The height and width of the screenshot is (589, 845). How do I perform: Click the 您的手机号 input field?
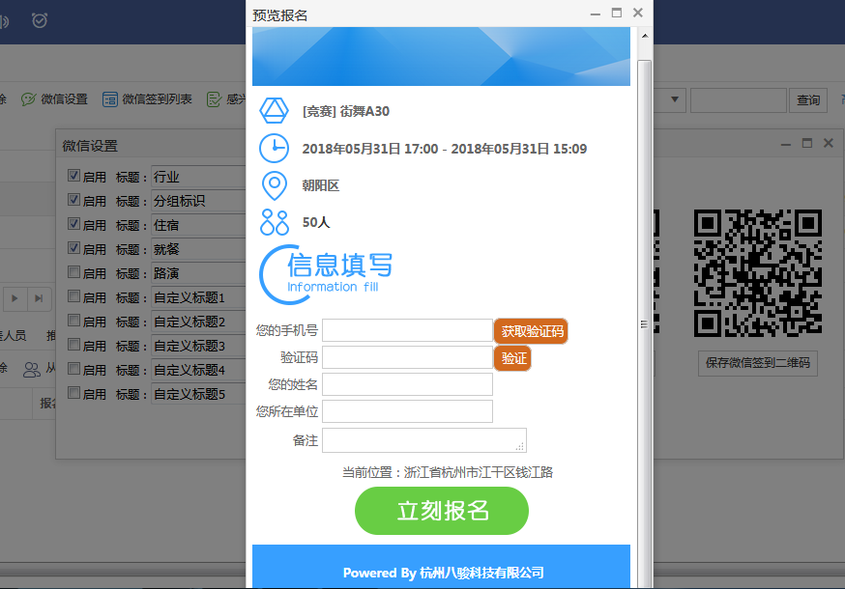407,331
